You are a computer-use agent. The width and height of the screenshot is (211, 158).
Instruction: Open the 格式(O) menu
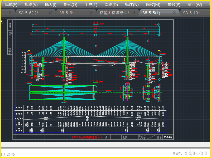[x=70, y=5]
